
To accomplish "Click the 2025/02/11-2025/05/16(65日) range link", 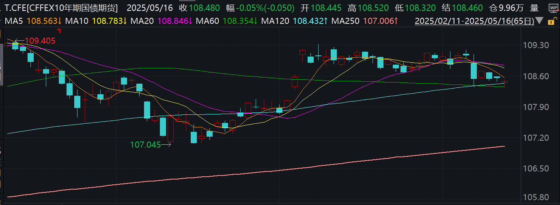I will 474,21.
